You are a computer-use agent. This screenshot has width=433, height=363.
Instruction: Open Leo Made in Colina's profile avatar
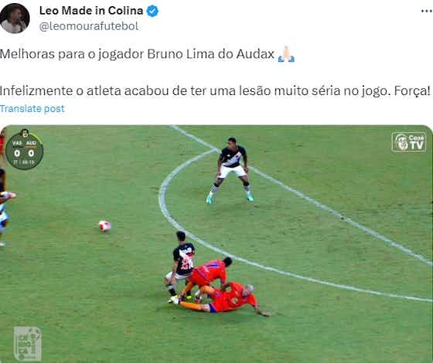pyautogui.click(x=15, y=19)
